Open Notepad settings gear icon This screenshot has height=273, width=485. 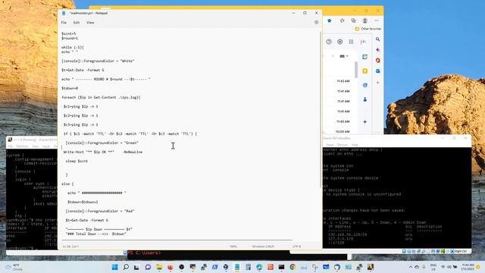[316, 22]
